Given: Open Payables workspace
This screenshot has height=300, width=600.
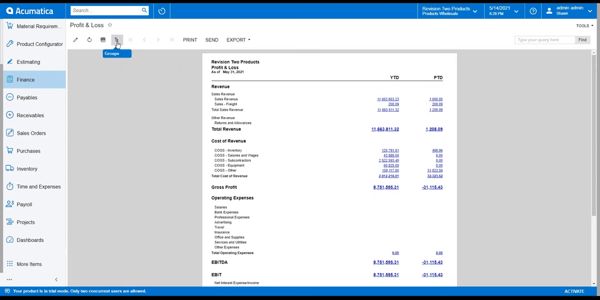Looking at the screenshot, I should click(32, 97).
